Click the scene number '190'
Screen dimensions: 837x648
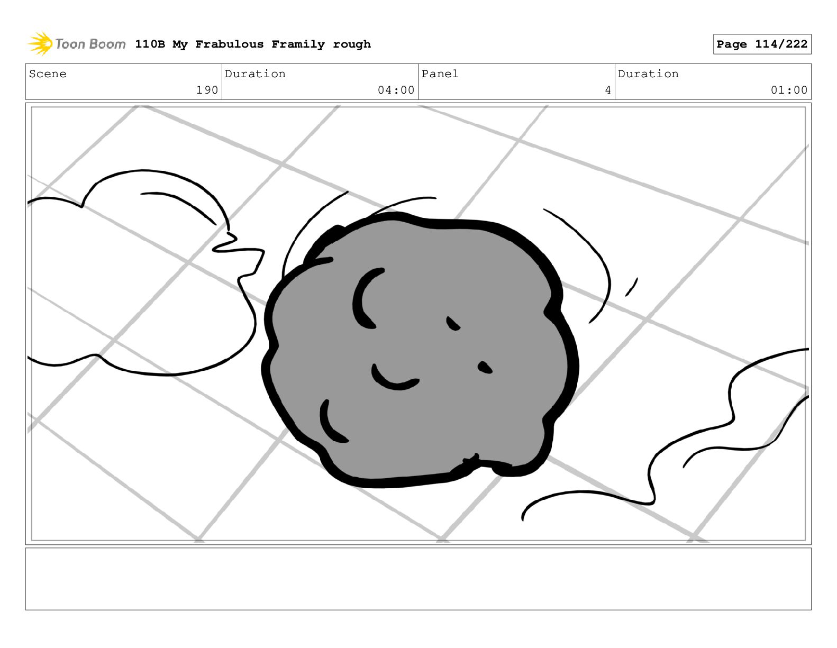(207, 90)
